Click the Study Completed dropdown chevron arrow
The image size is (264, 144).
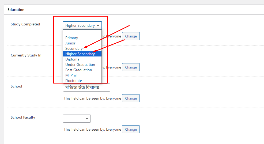pos(98,25)
